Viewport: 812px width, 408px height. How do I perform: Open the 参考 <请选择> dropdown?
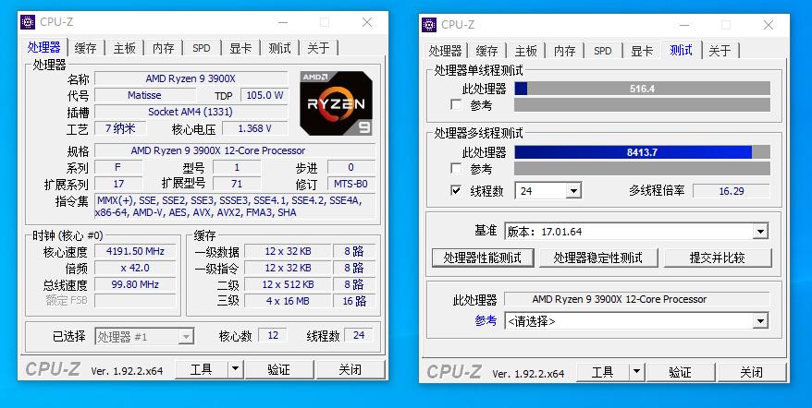[759, 321]
